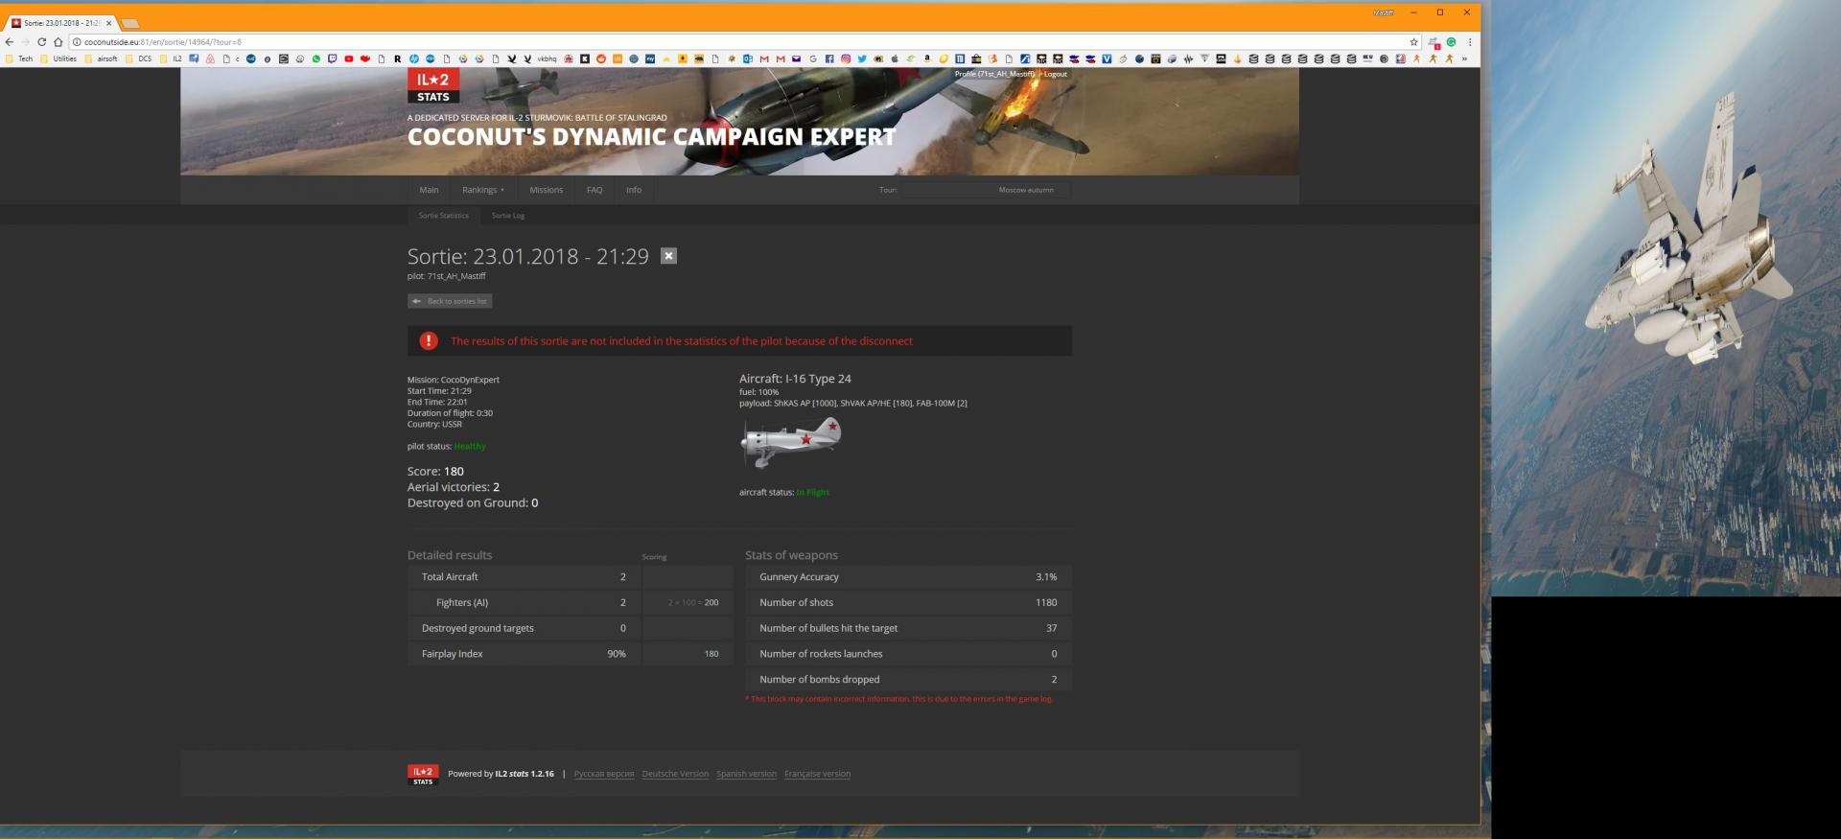The width and height of the screenshot is (1841, 839).
Task: Select the pilot name 71st_AH_Mastiff text
Action: click(456, 276)
